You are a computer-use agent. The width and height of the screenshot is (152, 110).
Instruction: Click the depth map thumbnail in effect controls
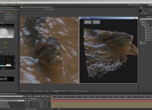(7, 31)
